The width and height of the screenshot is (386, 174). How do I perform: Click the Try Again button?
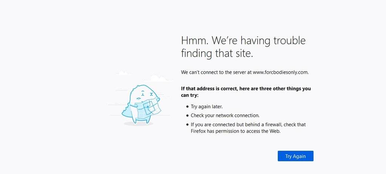pyautogui.click(x=295, y=156)
